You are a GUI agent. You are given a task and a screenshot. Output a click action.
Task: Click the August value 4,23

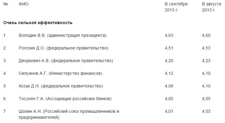click(206, 61)
